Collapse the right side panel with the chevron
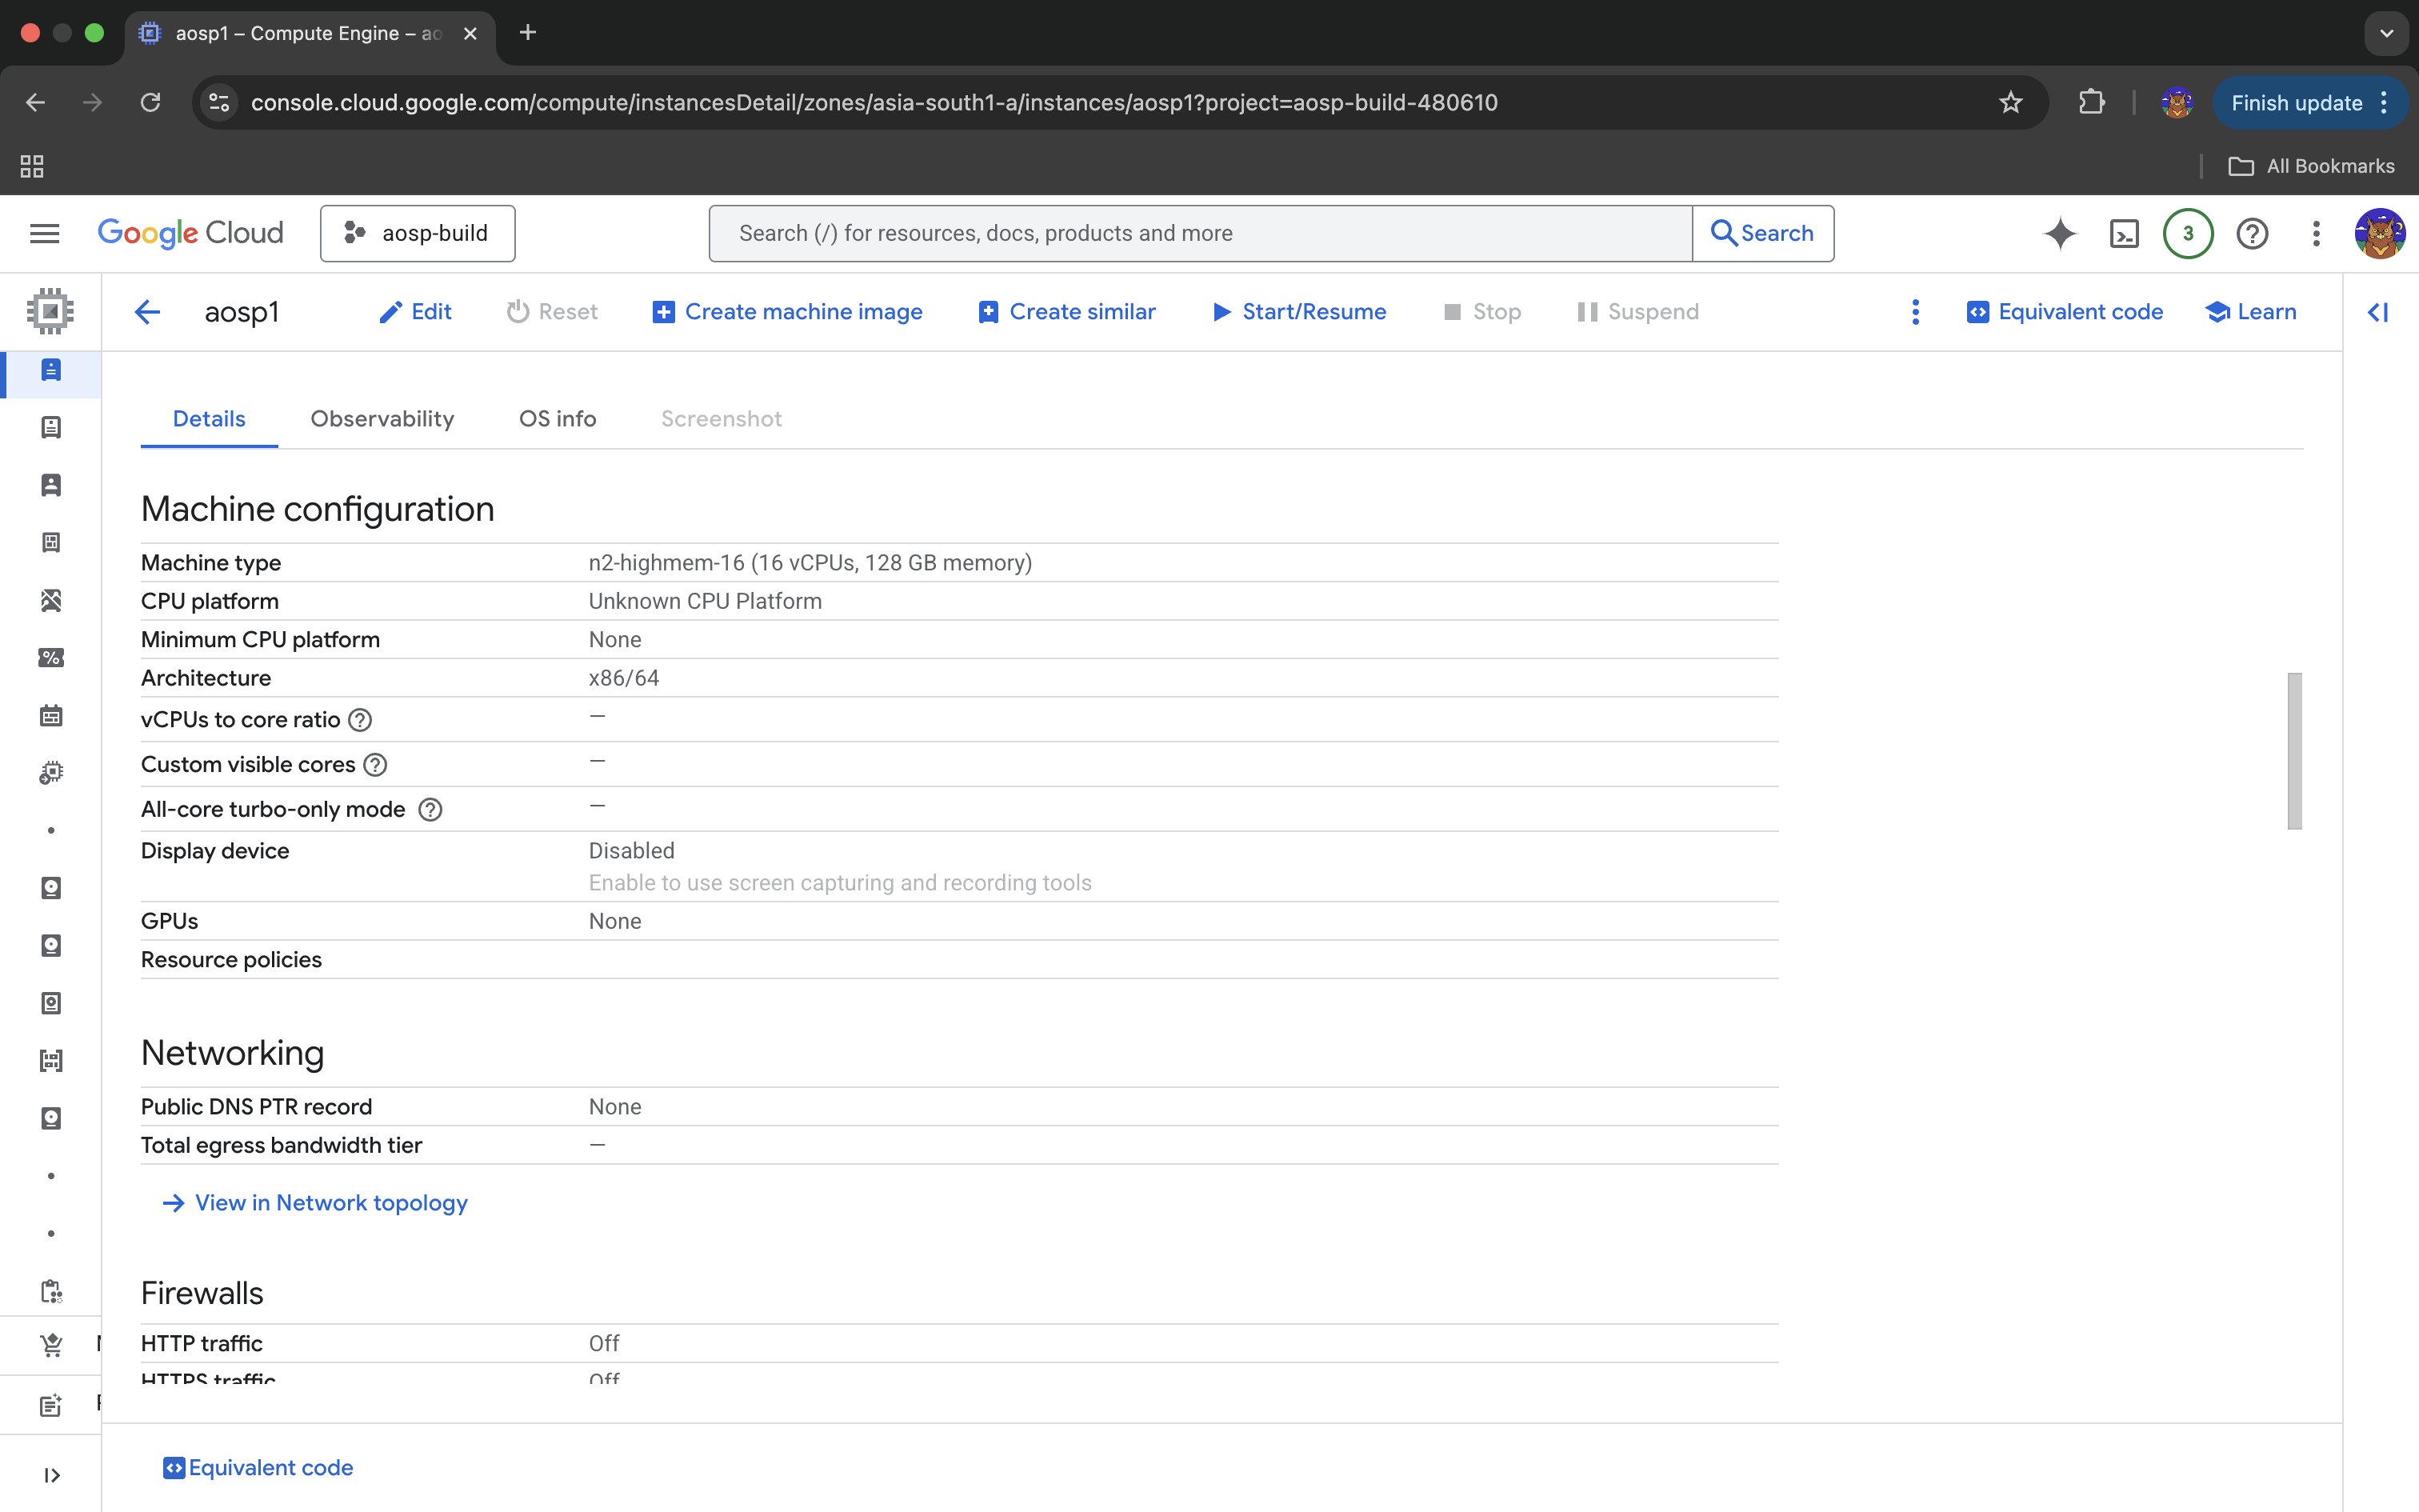This screenshot has width=2419, height=1512. click(x=2378, y=312)
